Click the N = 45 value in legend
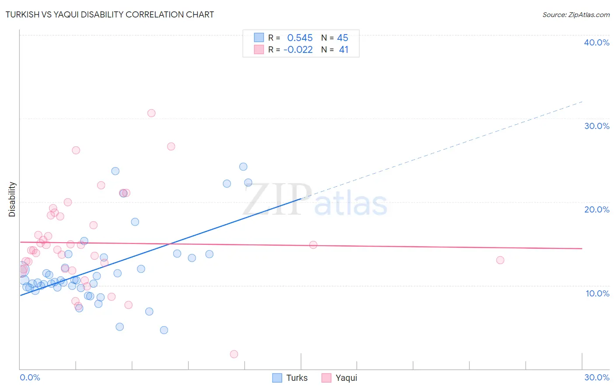Viewport: 615px width, 390px height. [x=335, y=38]
